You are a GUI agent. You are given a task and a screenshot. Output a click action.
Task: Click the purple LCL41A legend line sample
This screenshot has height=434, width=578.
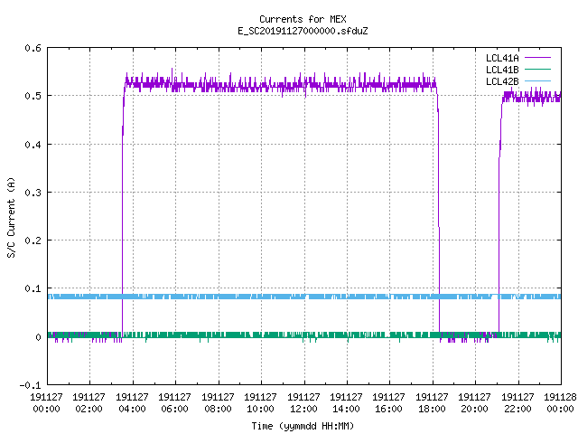coord(537,58)
